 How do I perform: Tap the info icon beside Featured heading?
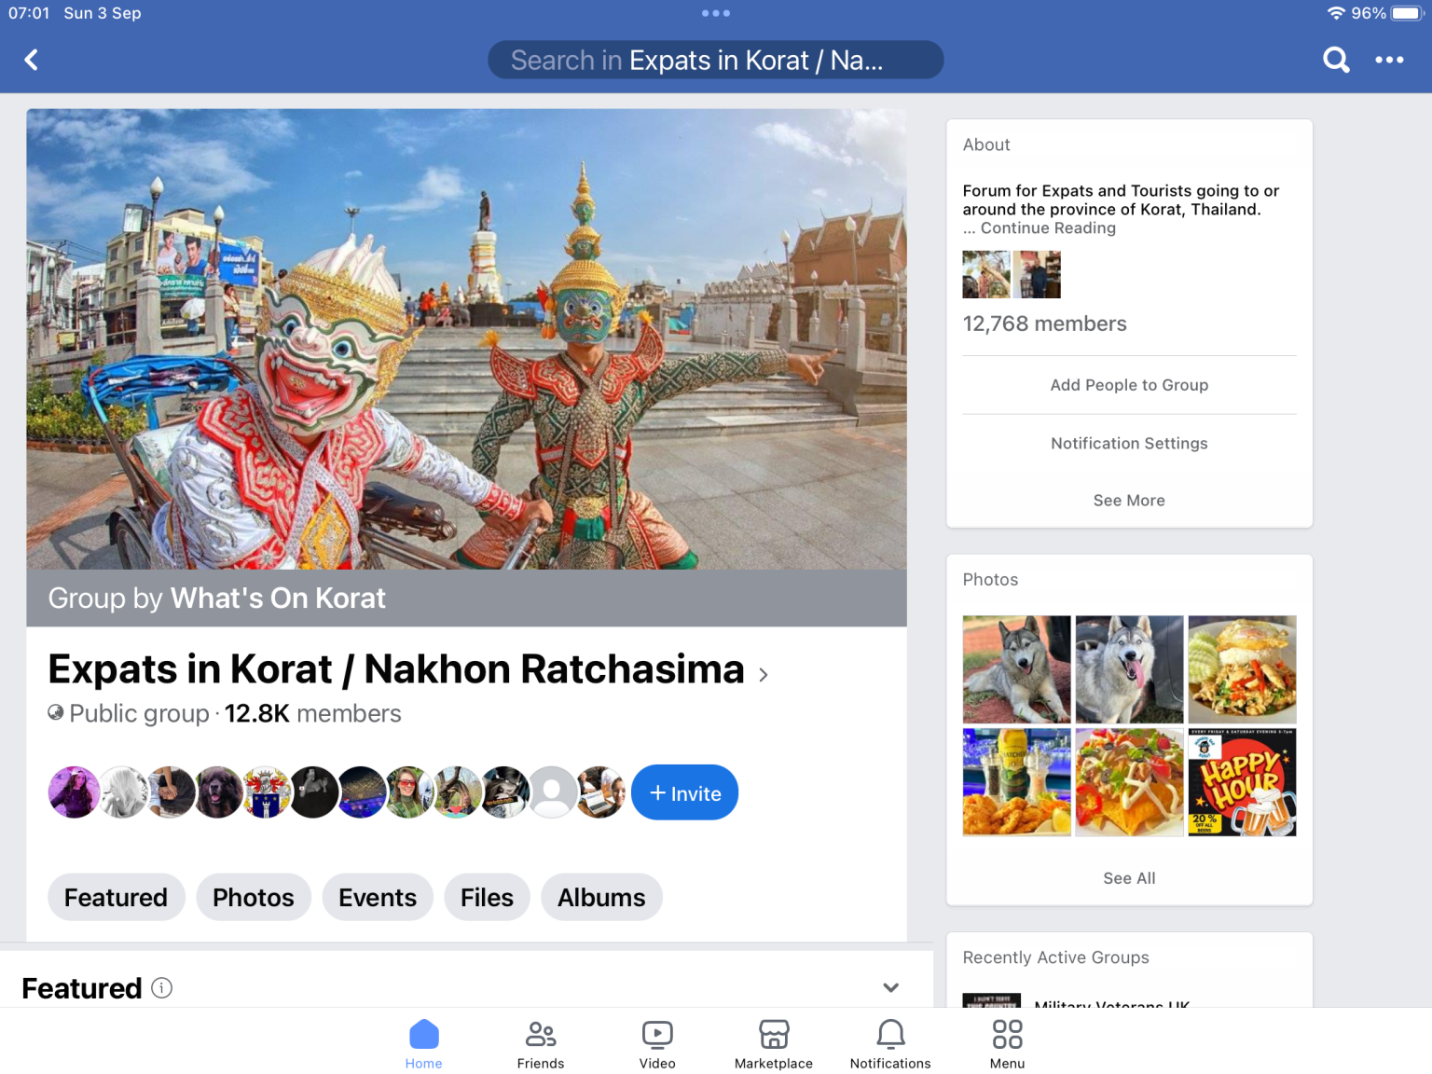point(161,988)
